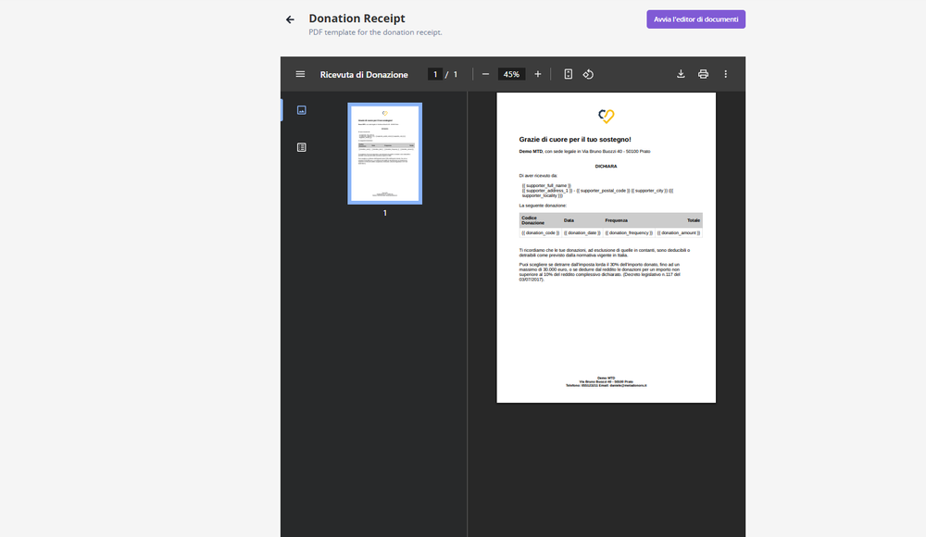Zoom in with the plus icon
The width and height of the screenshot is (926, 537).
(x=538, y=74)
